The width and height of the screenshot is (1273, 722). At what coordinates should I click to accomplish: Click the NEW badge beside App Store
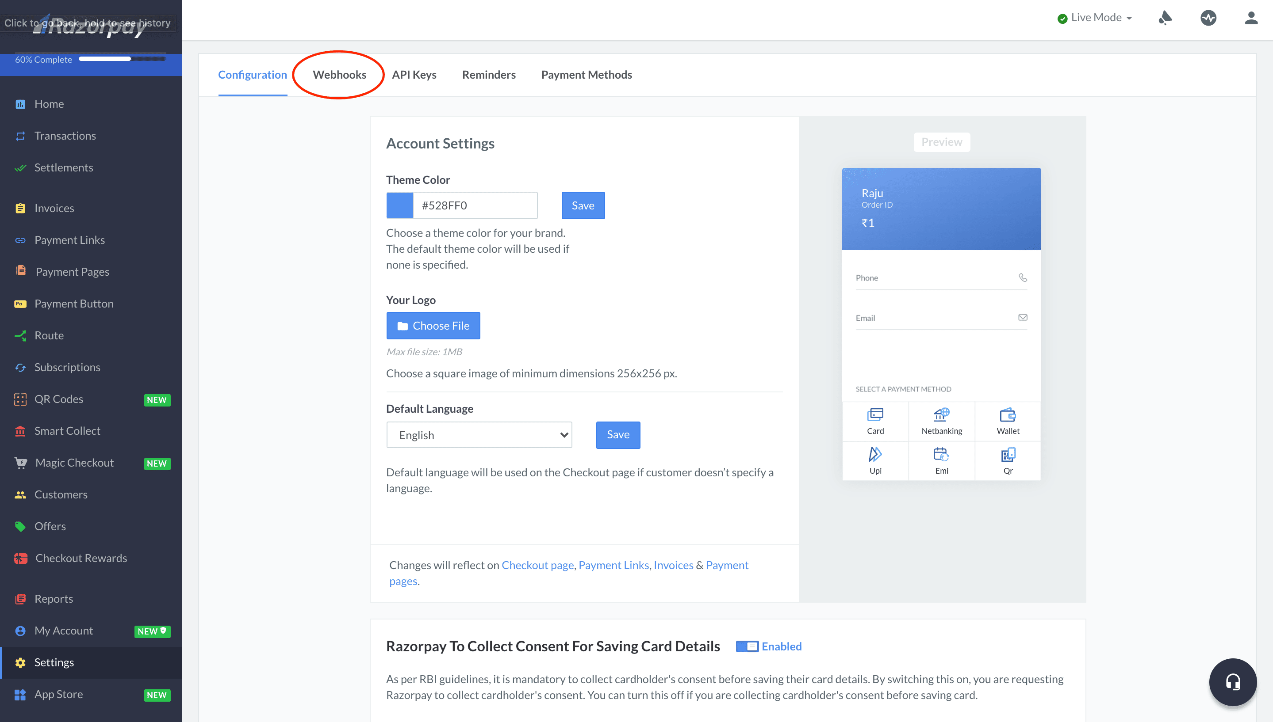[x=157, y=695]
